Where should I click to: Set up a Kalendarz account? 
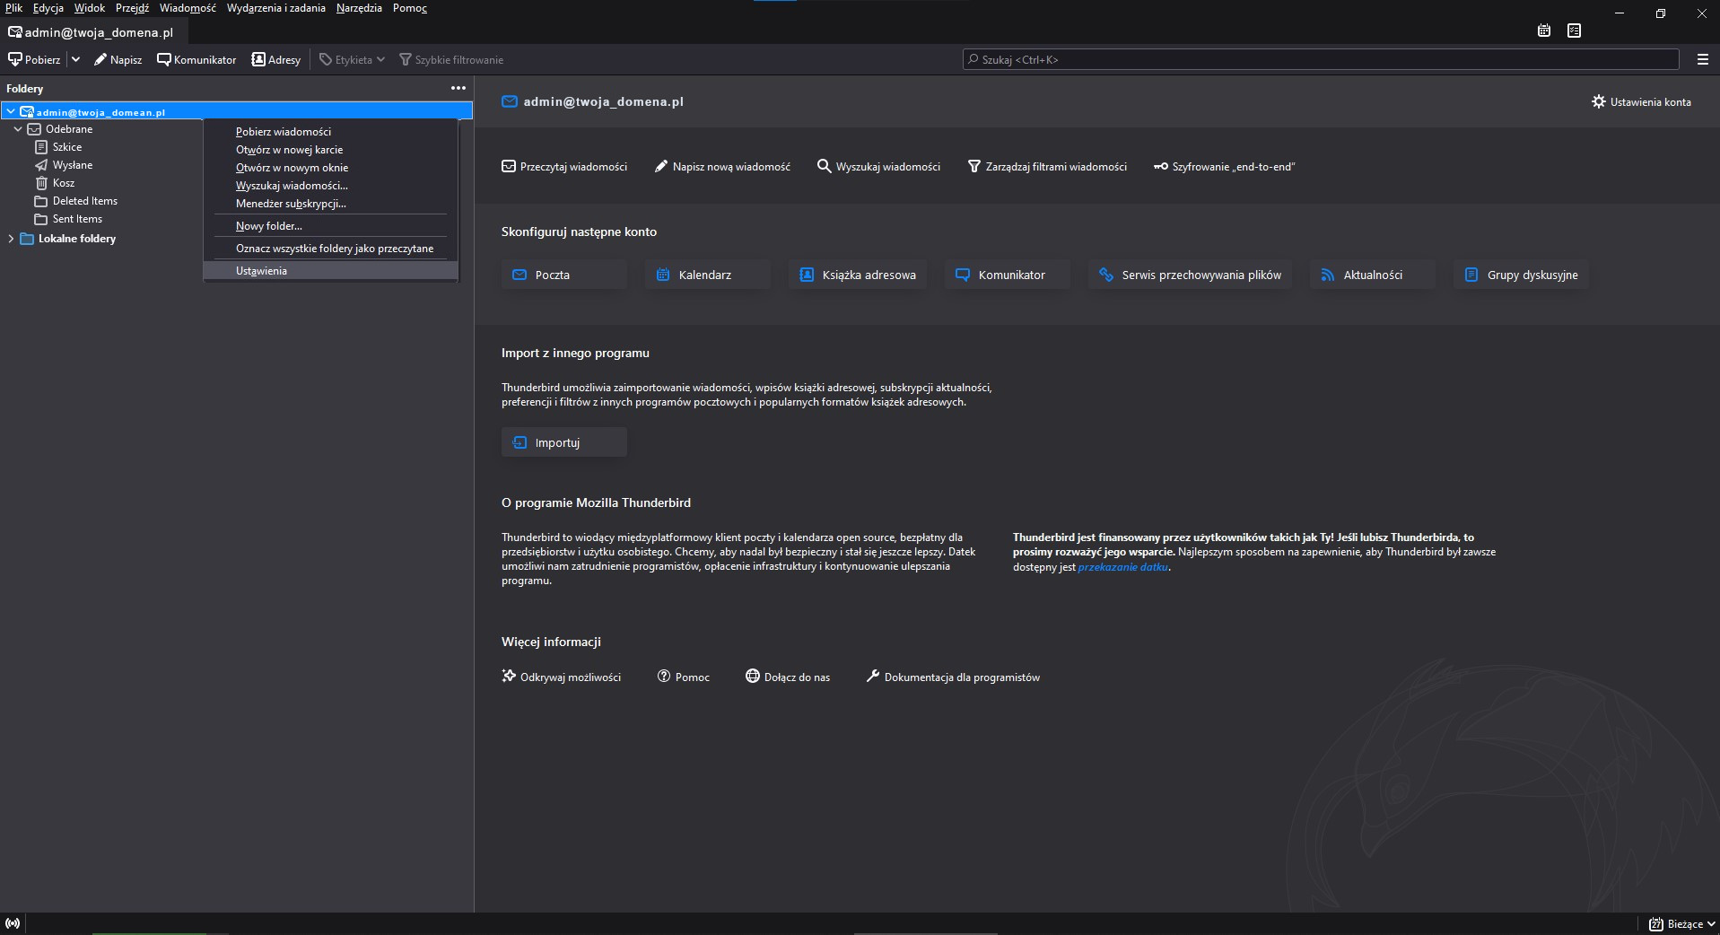click(x=707, y=275)
